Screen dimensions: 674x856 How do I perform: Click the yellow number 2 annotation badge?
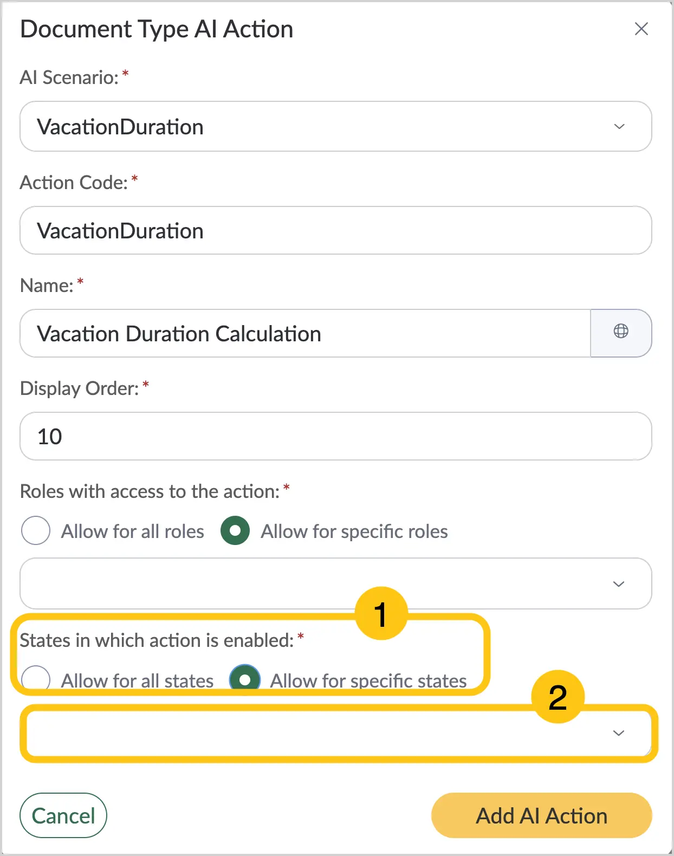tap(558, 697)
